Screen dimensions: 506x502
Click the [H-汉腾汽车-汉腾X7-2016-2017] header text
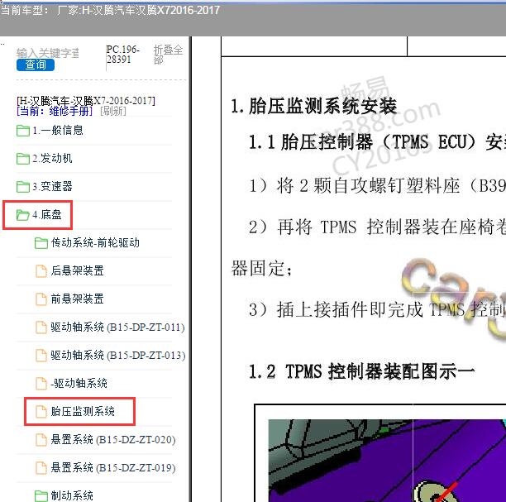(86, 101)
